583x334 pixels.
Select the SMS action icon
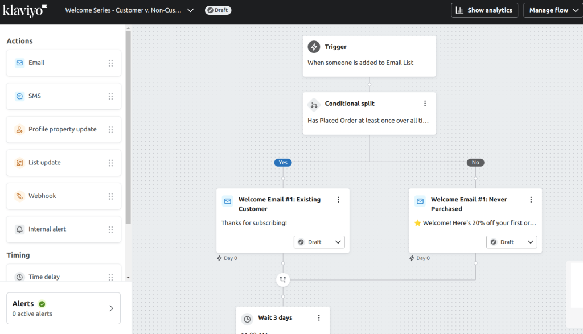coord(19,96)
